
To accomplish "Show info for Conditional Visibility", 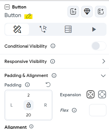I will (x=53, y=46).
